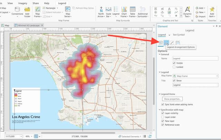Click the vertical scrollbar of the layout view

[x=154, y=81]
